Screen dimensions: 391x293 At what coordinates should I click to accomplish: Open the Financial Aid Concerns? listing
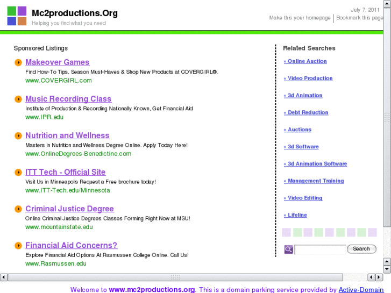72,245
